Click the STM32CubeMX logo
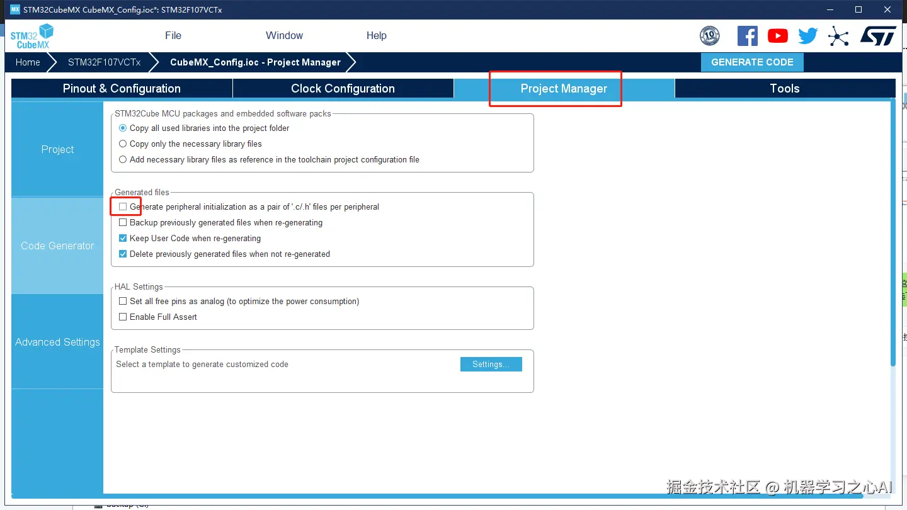907x510 pixels. 31,36
